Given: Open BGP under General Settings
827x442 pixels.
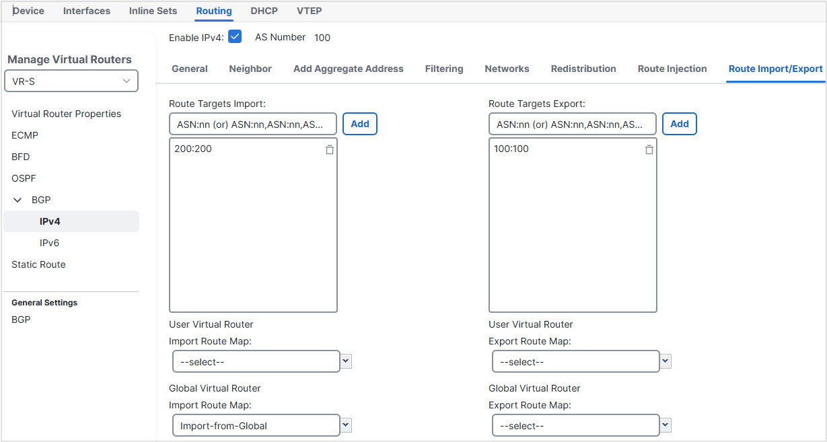Looking at the screenshot, I should pos(21,320).
